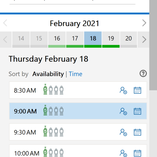157x157 pixels.
Task: Sort suggested times by Availability
Action: click(x=48, y=74)
